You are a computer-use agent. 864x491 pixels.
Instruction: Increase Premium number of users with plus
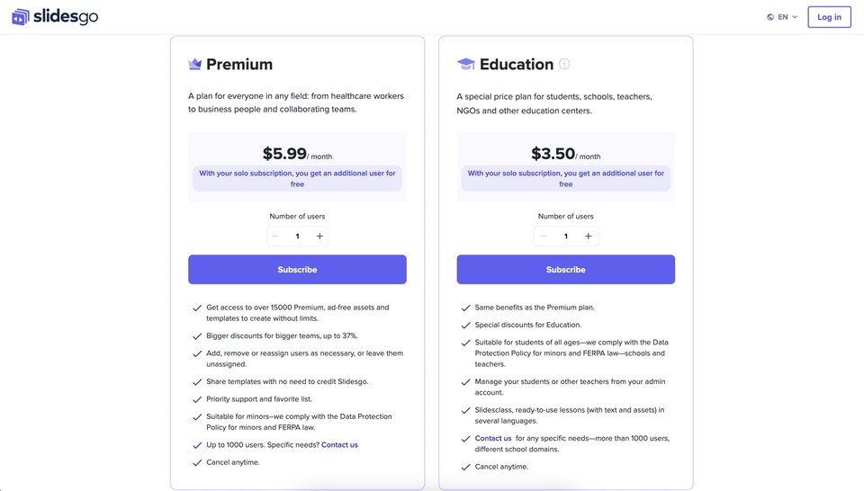[x=319, y=237]
